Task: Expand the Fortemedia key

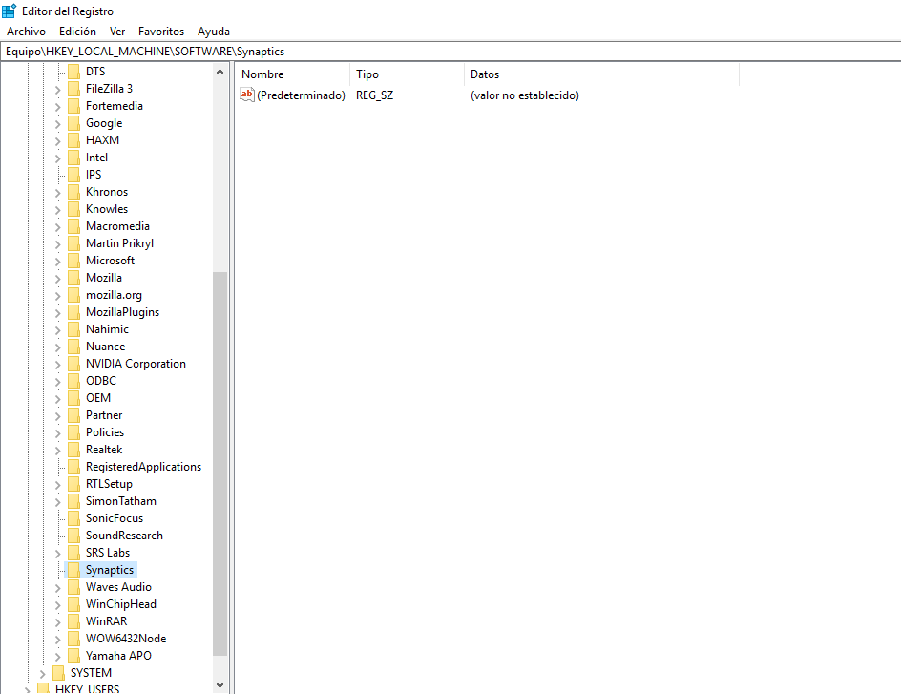Action: tap(57, 107)
